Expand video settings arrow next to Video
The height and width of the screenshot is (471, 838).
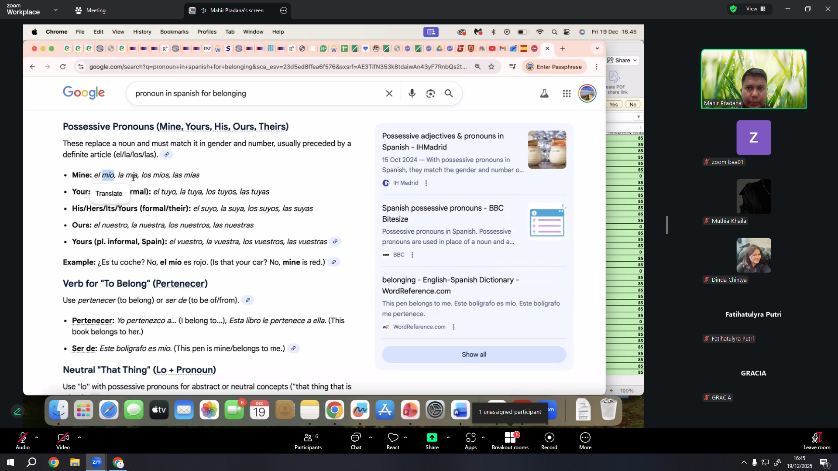(x=79, y=437)
